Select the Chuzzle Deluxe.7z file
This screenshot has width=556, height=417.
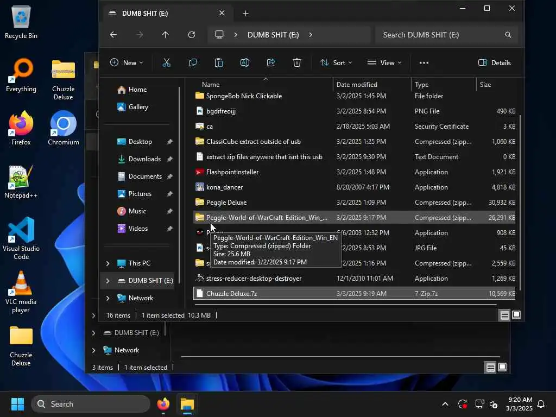[x=354, y=294]
